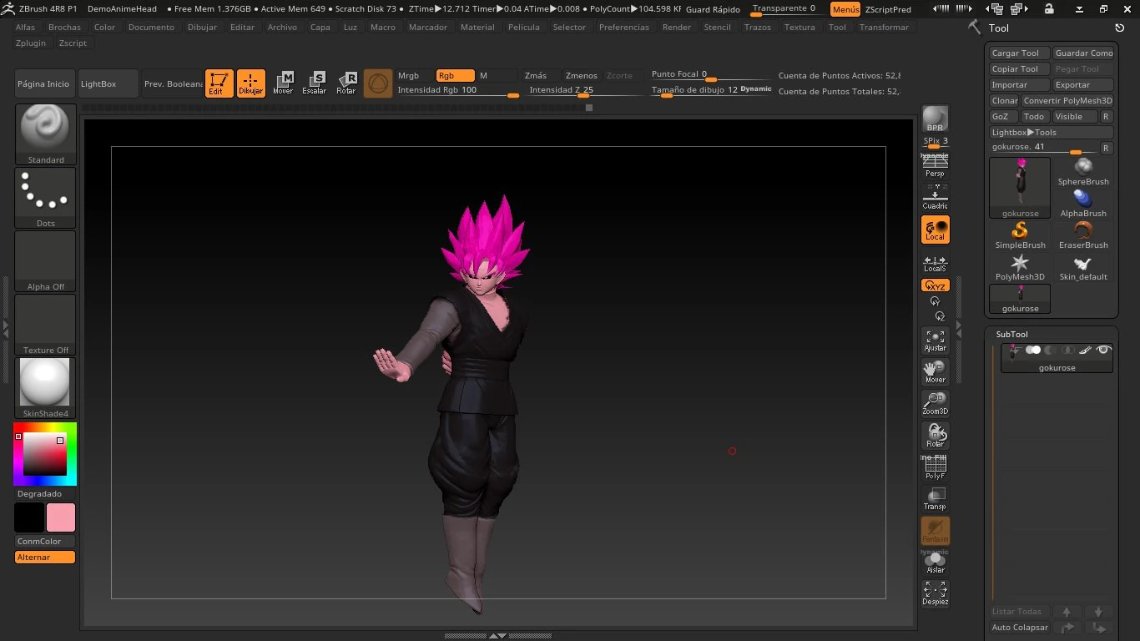Image resolution: width=1140 pixels, height=641 pixels.
Task: Hide gokurose subtool with eye icon
Action: (x=1104, y=350)
